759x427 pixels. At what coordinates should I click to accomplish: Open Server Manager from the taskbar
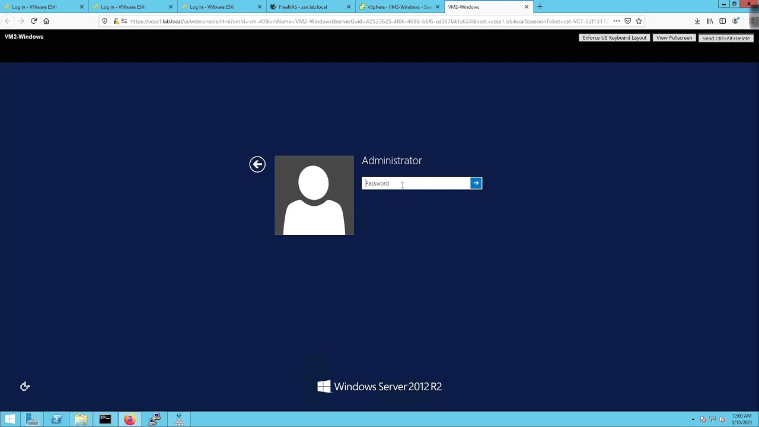click(32, 419)
